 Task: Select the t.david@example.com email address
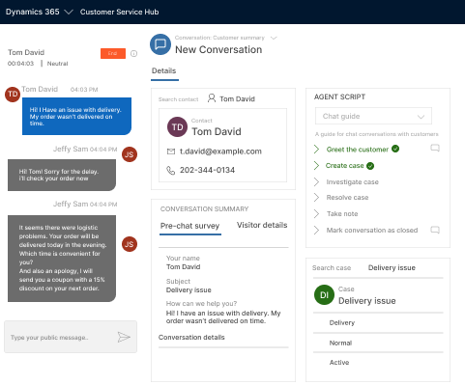(x=220, y=151)
